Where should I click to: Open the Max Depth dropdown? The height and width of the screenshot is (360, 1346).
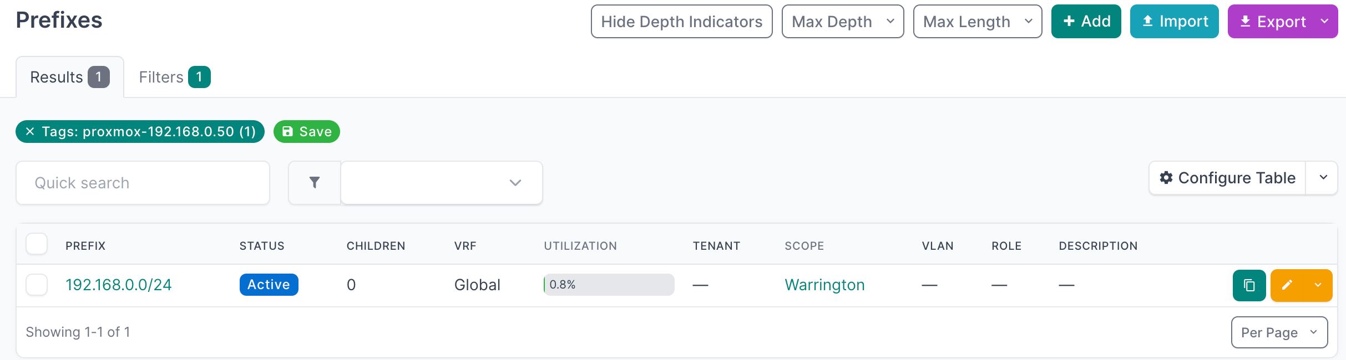(843, 21)
